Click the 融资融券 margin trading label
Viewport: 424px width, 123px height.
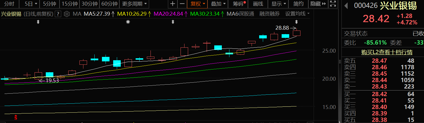(270, 14)
